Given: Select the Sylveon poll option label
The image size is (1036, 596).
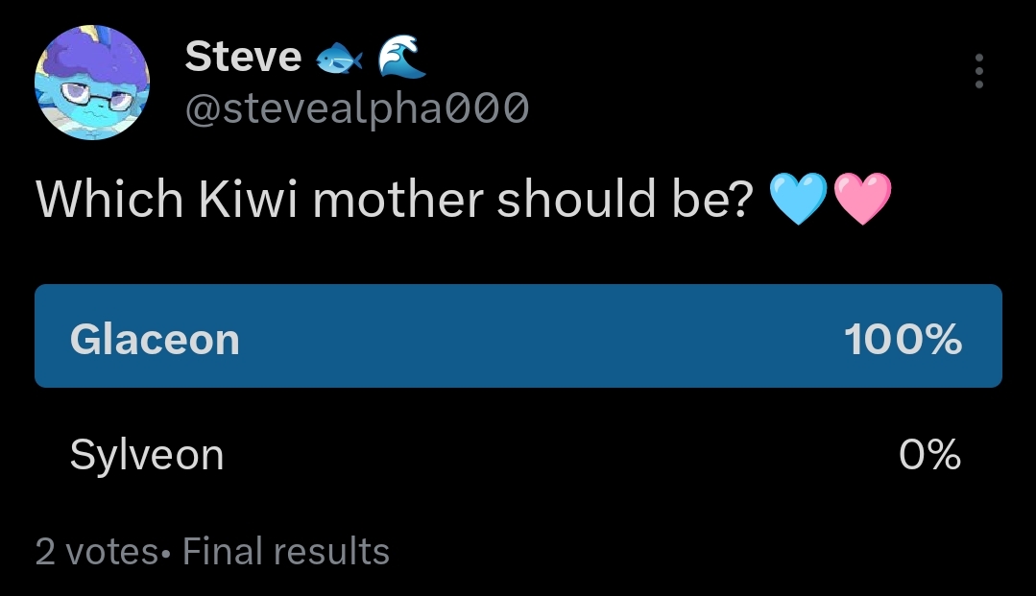Looking at the screenshot, I should click(x=147, y=454).
